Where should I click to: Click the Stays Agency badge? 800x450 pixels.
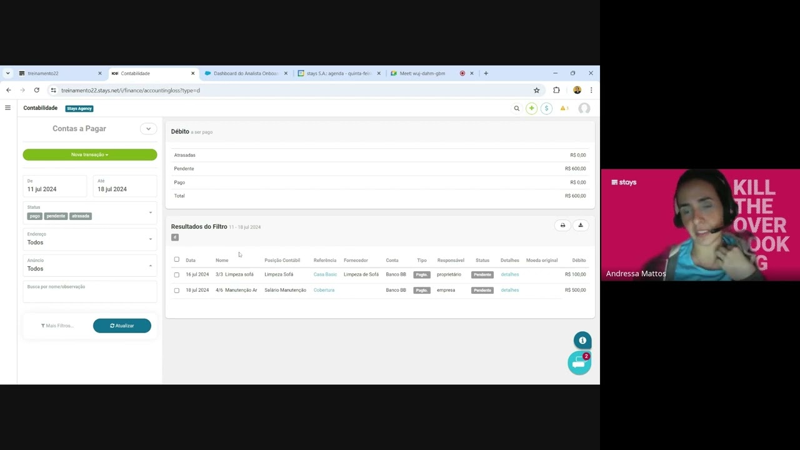coord(79,109)
